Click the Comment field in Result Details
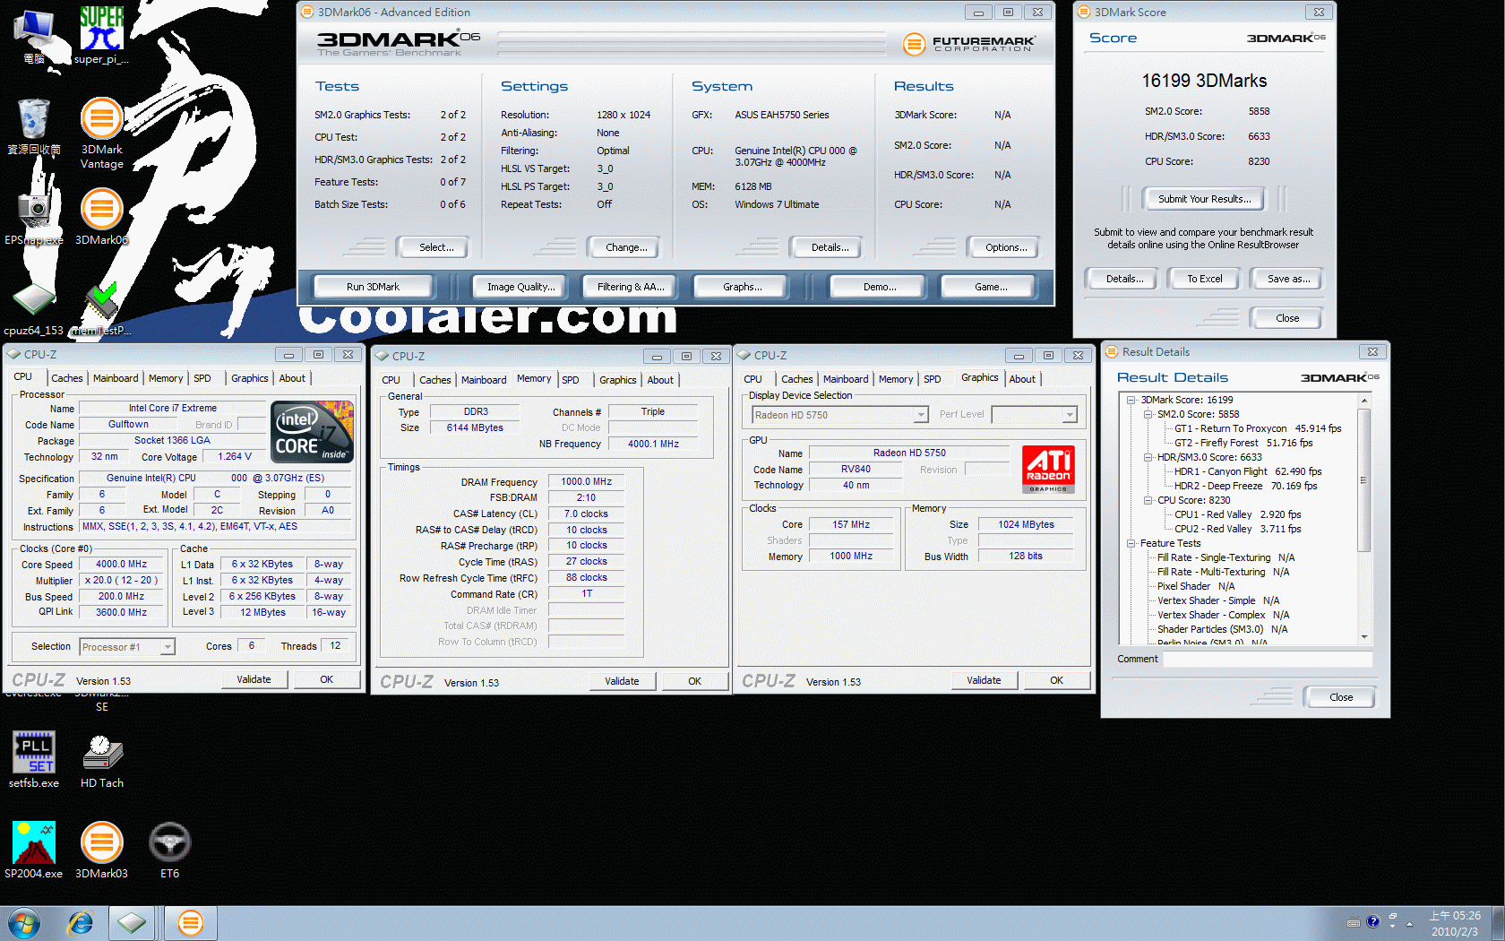 click(x=1268, y=659)
